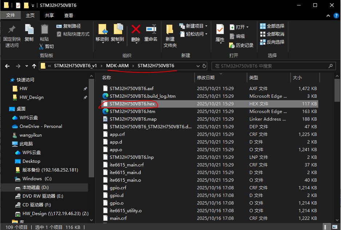This screenshot has height=230, width=341.
Task: Expand the 新建项目 (new item) dropdown
Action: [x=206, y=26]
